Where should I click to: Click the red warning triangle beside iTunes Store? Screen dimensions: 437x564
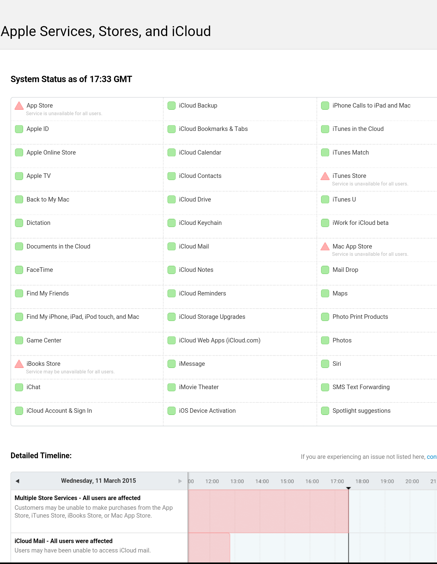pyautogui.click(x=325, y=176)
